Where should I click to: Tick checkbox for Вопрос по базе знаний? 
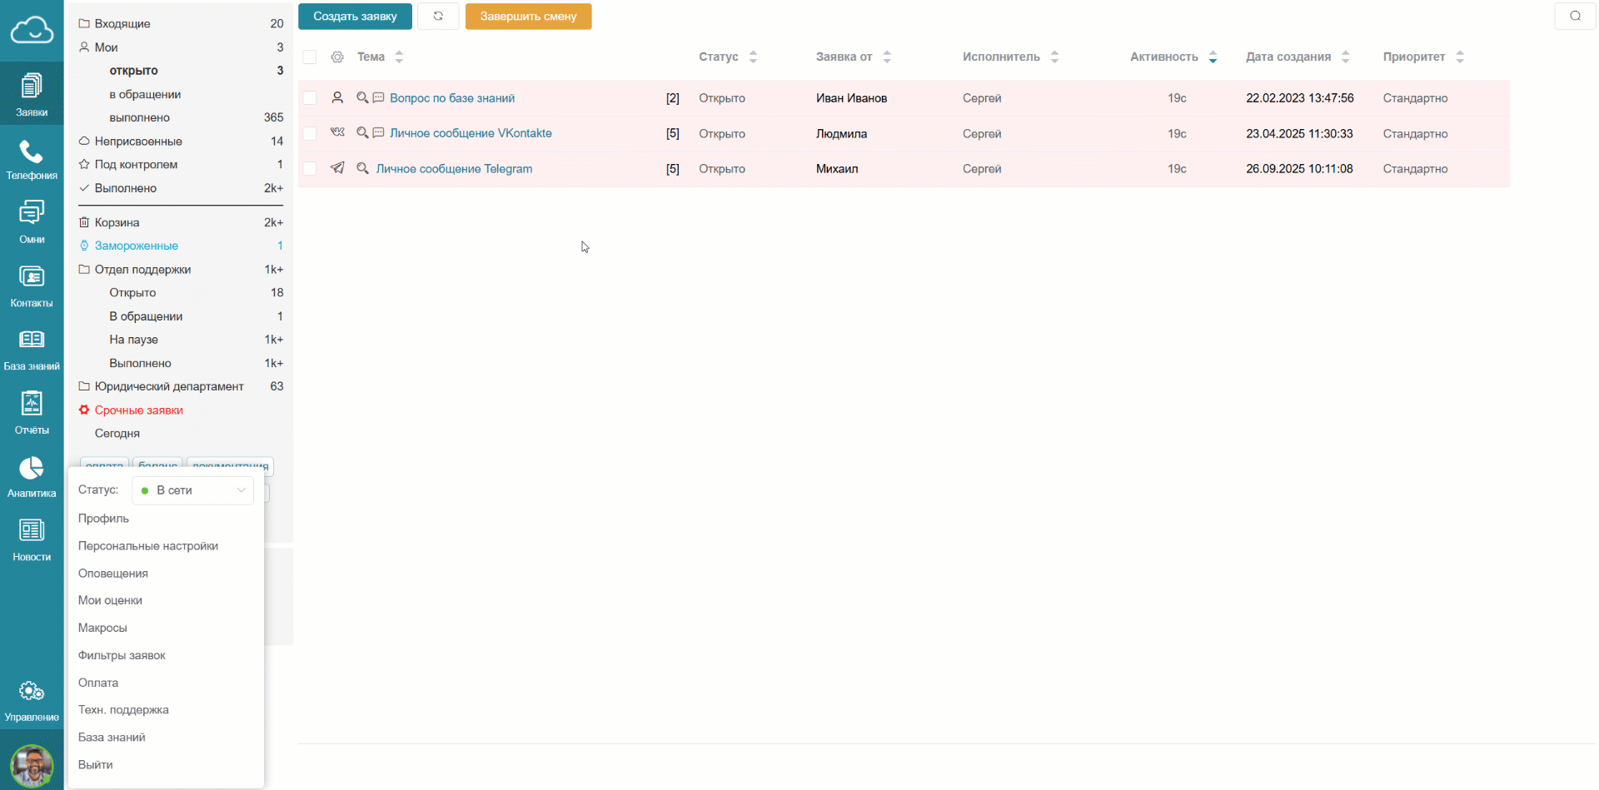(x=310, y=98)
